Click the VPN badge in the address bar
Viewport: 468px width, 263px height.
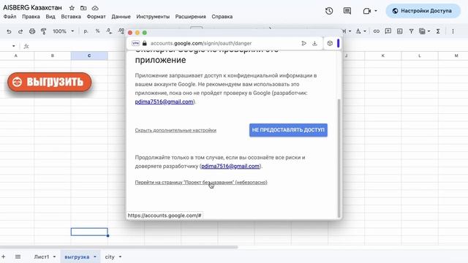(x=135, y=43)
